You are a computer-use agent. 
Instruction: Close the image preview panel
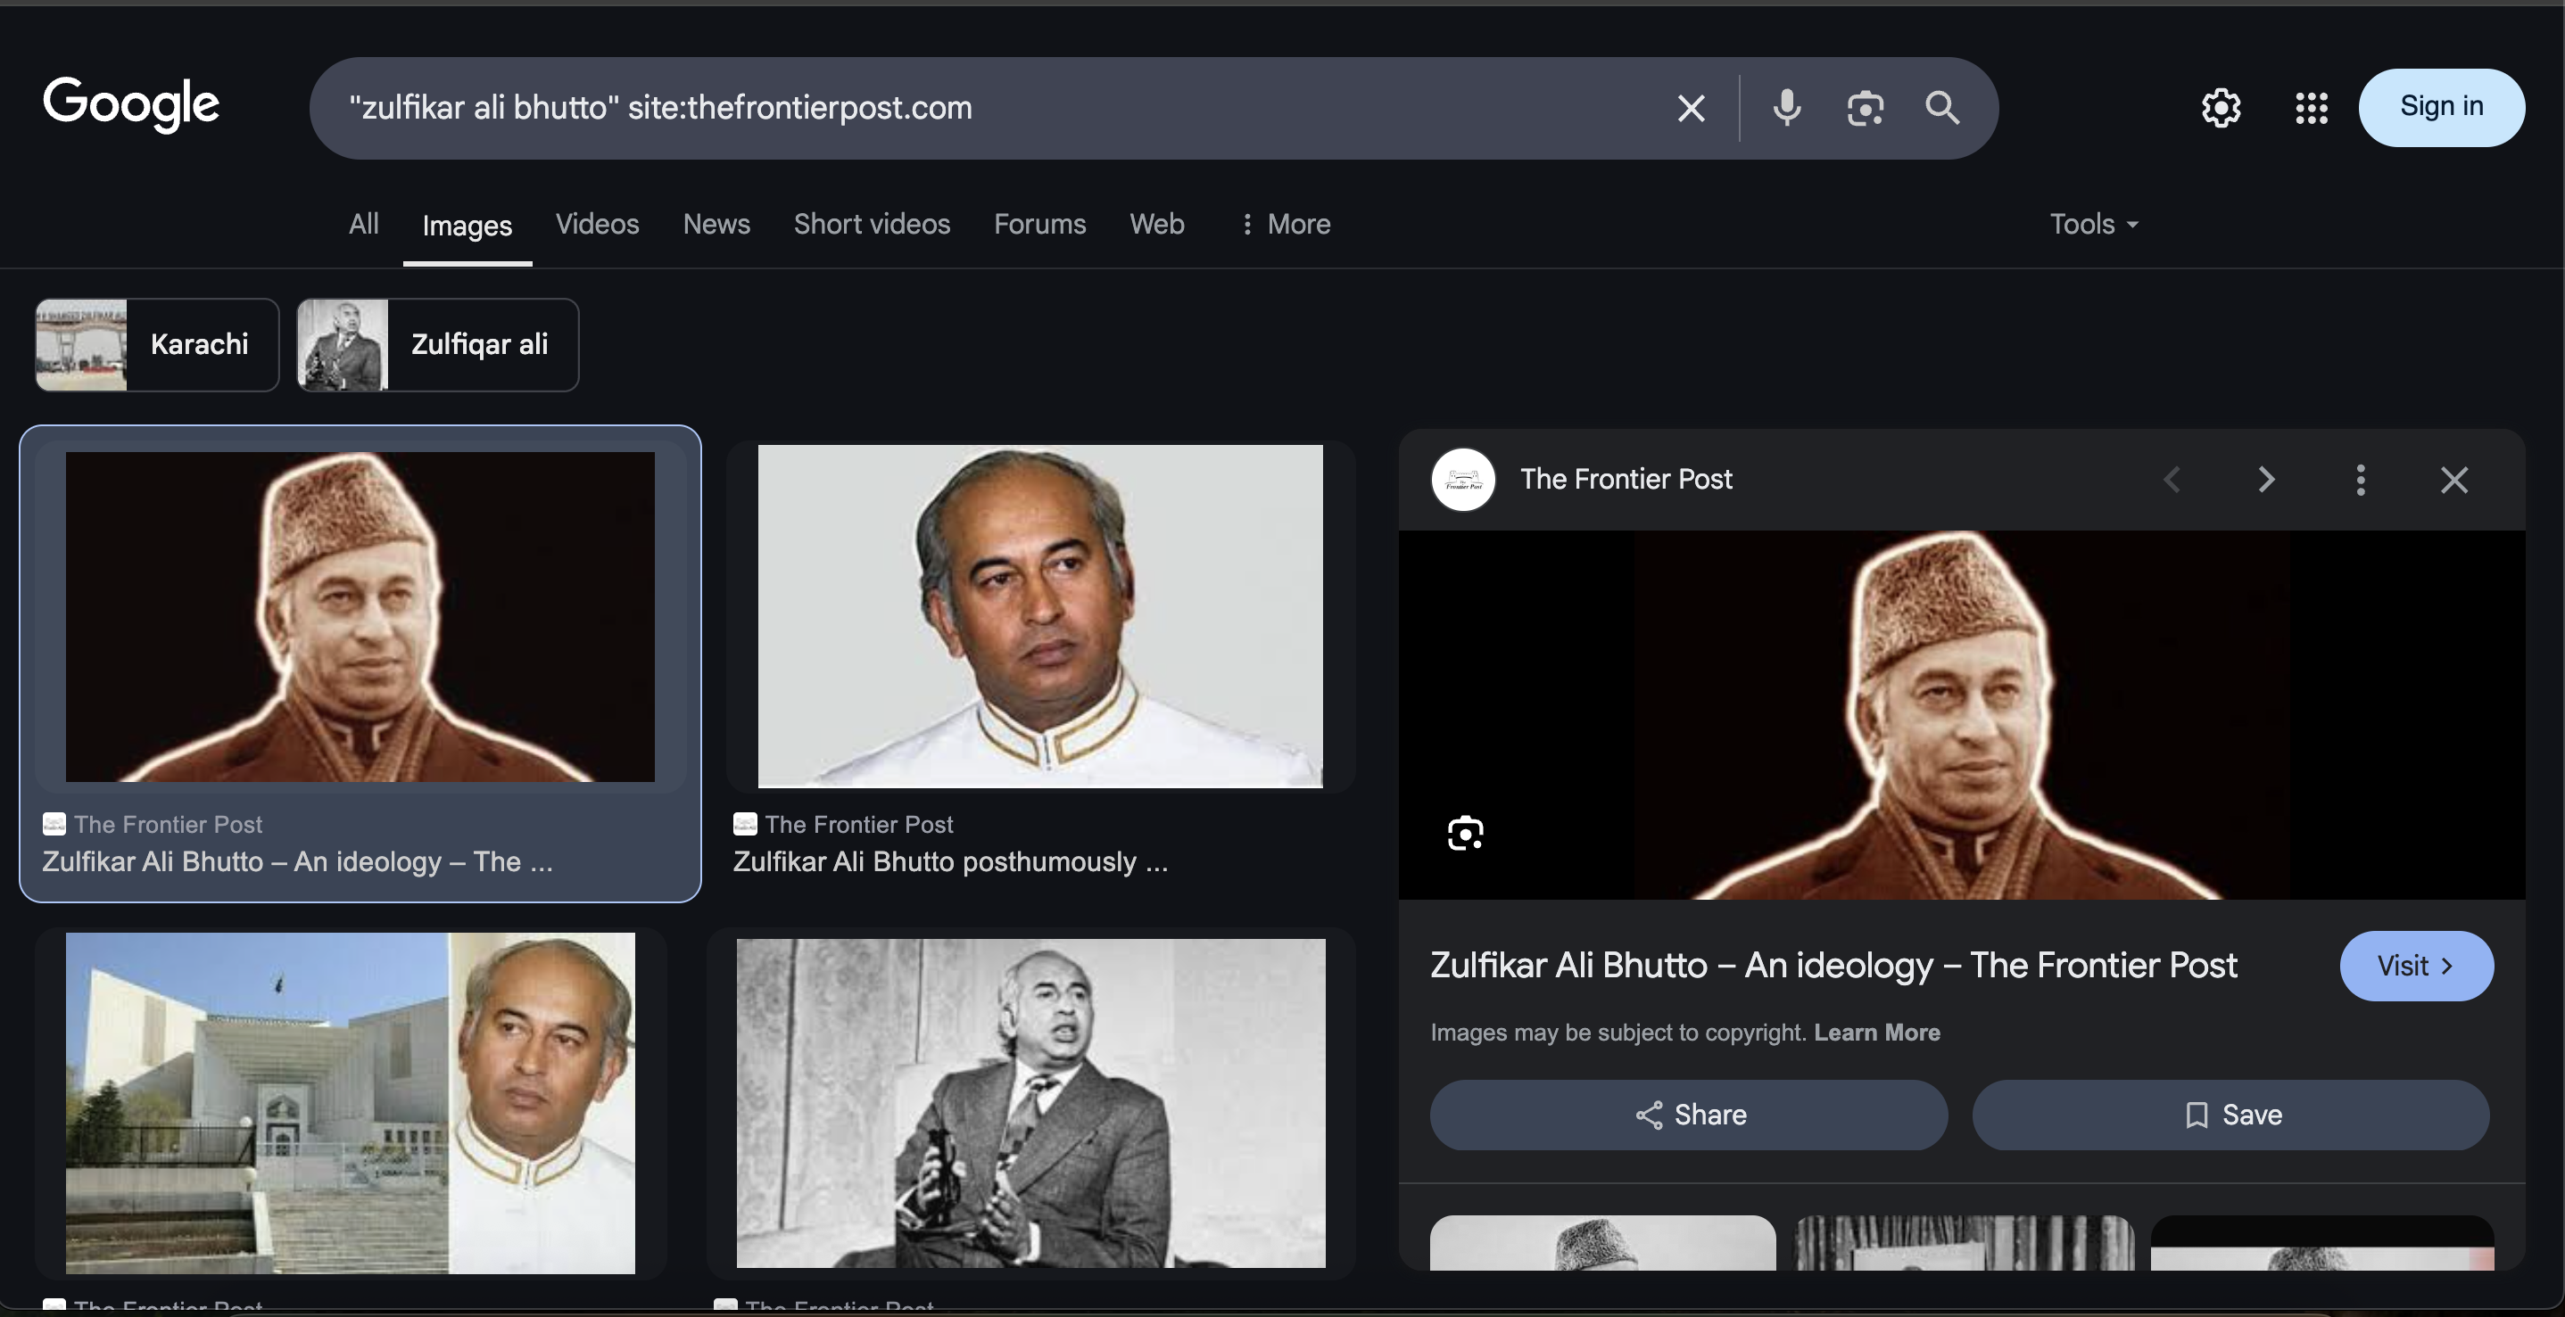[2454, 480]
